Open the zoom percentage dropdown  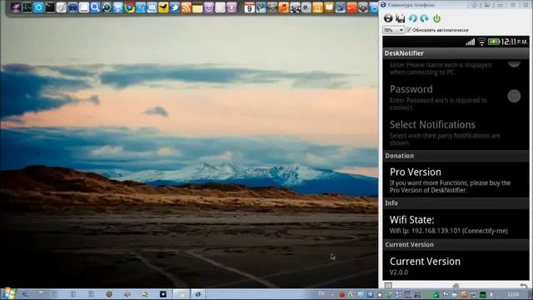393,30
